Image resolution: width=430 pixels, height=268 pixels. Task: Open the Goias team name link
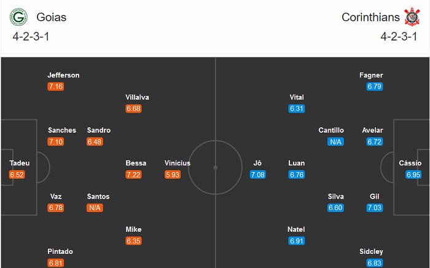coord(51,17)
